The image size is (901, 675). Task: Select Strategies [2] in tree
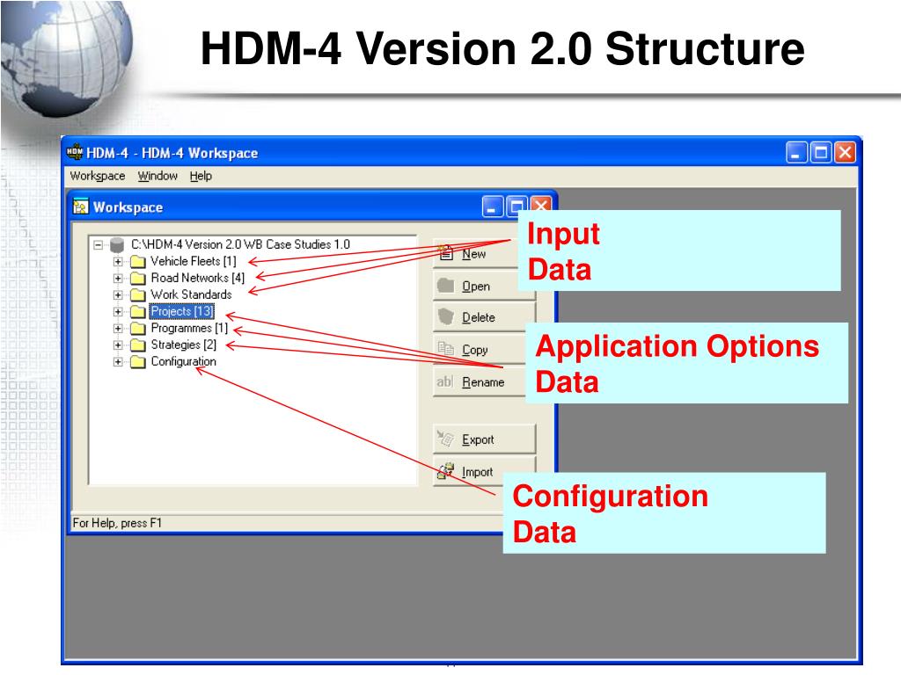click(x=183, y=345)
